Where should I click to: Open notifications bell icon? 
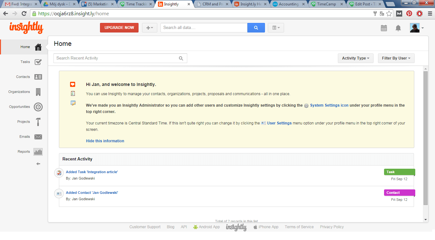[x=398, y=28]
